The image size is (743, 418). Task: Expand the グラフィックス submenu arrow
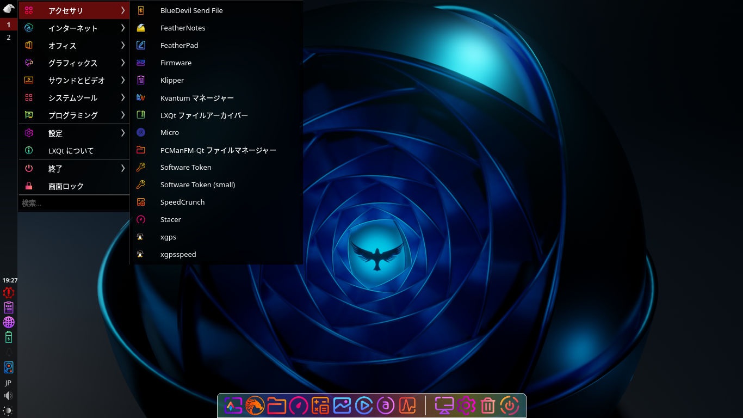click(123, 63)
